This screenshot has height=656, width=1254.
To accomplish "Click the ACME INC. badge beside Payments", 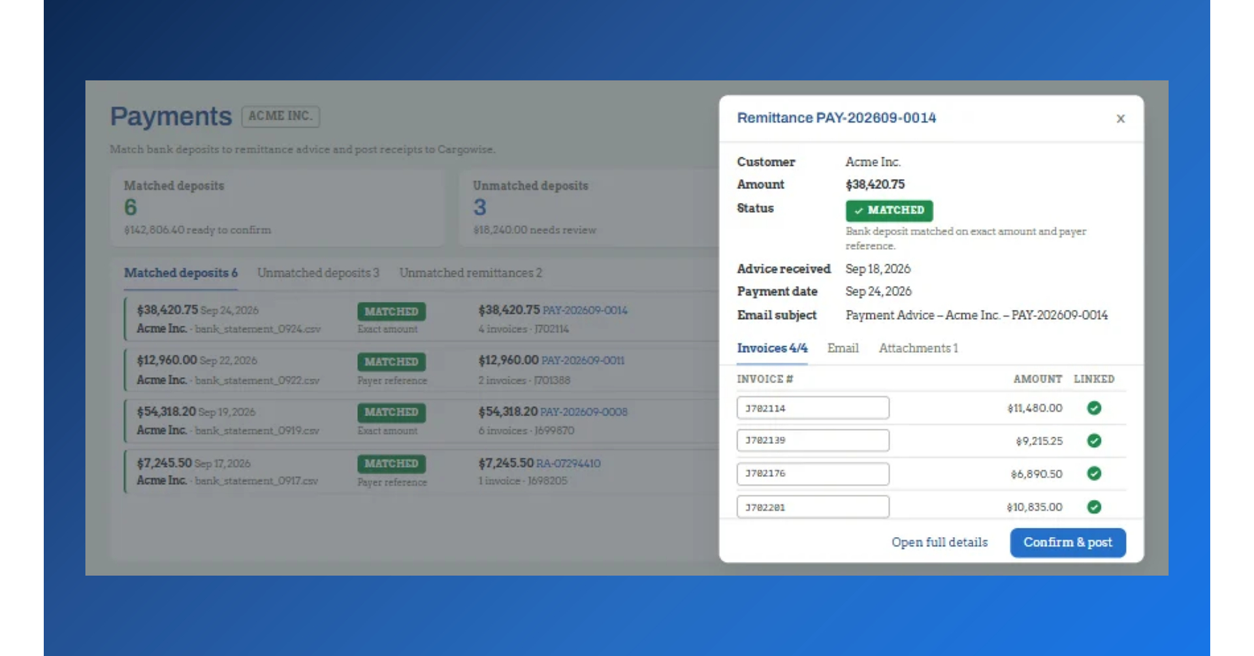I will click(280, 116).
